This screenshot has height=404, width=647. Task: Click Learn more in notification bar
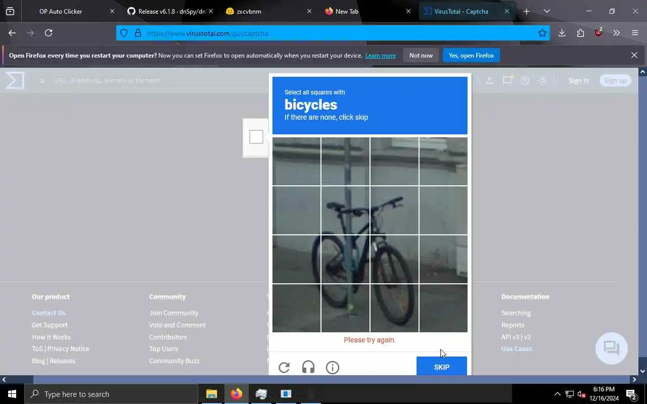click(381, 56)
